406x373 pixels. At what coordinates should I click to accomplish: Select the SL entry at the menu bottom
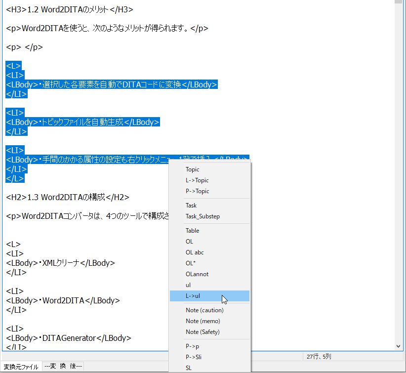coord(209,368)
